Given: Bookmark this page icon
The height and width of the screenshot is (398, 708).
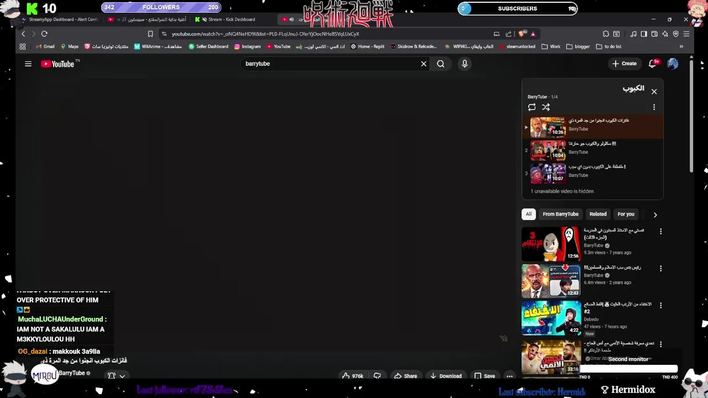Looking at the screenshot, I should click(150, 34).
